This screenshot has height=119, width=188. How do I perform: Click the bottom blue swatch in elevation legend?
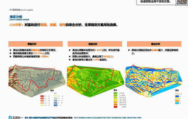click(55, 105)
